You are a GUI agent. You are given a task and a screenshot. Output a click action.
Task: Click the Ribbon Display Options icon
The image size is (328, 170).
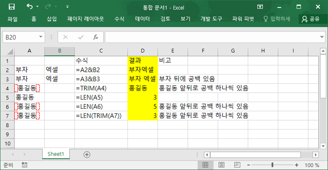click(x=260, y=7)
